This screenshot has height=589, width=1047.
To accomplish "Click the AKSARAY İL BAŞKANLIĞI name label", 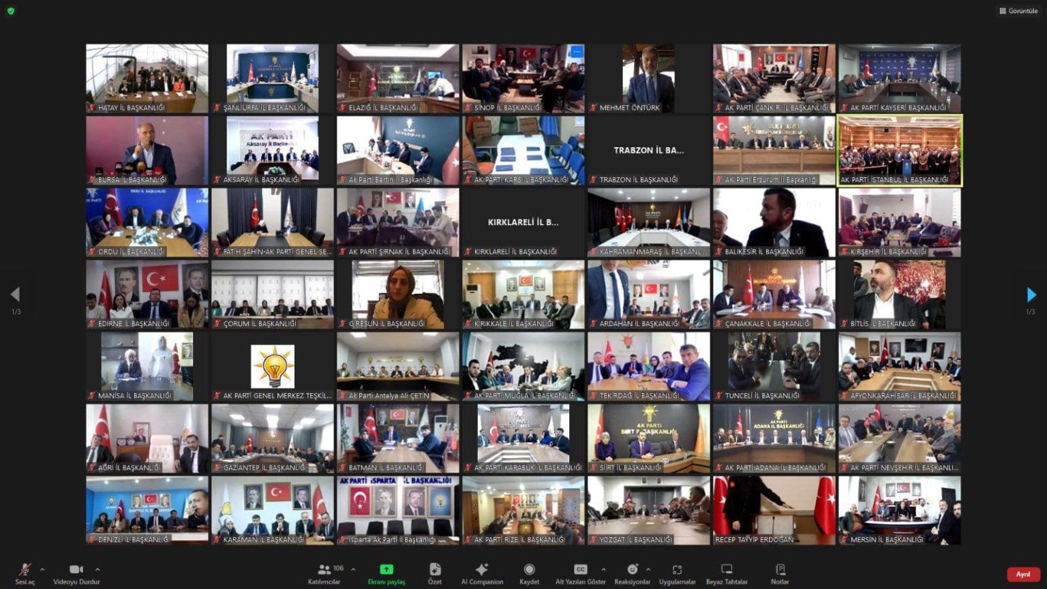I will click(x=262, y=180).
